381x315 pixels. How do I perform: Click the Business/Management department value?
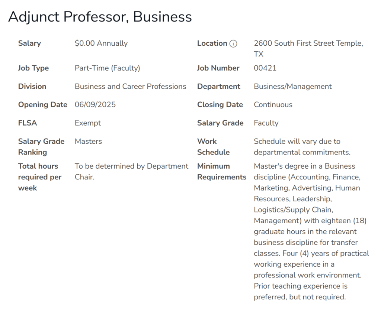[292, 87]
